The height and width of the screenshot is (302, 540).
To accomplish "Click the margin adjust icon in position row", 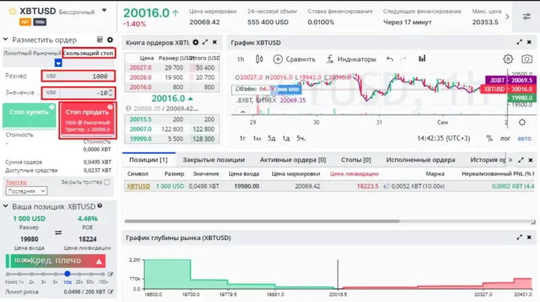I will [x=386, y=186].
